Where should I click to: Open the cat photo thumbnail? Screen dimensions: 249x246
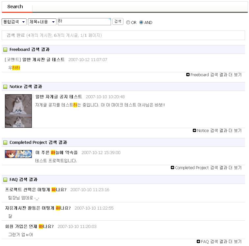[18, 111]
